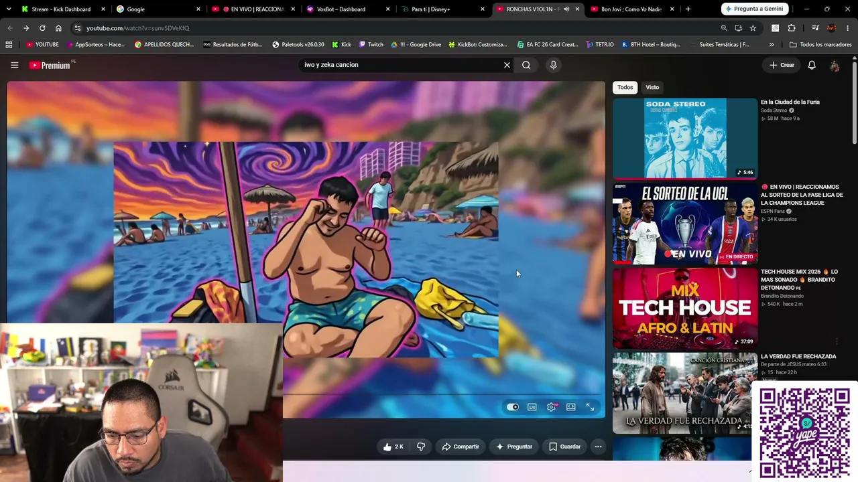Open more actions three-dot menu below video
The height and width of the screenshot is (482, 858).
coord(598,447)
